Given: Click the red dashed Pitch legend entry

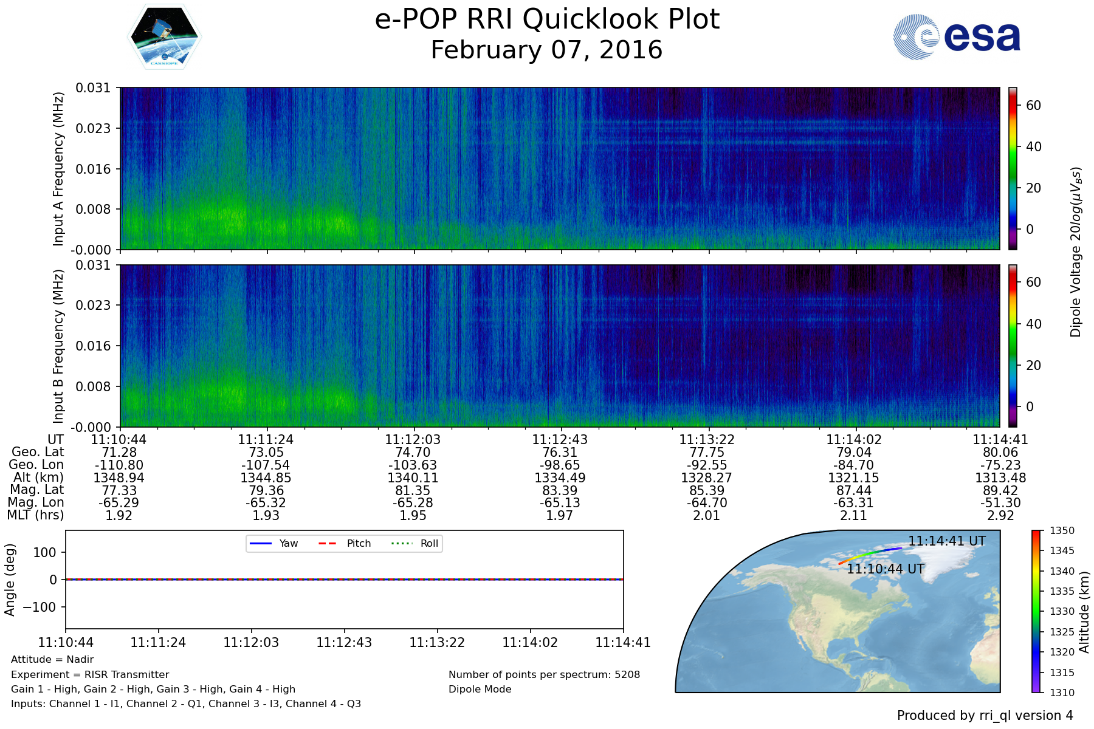Looking at the screenshot, I should 345,543.
